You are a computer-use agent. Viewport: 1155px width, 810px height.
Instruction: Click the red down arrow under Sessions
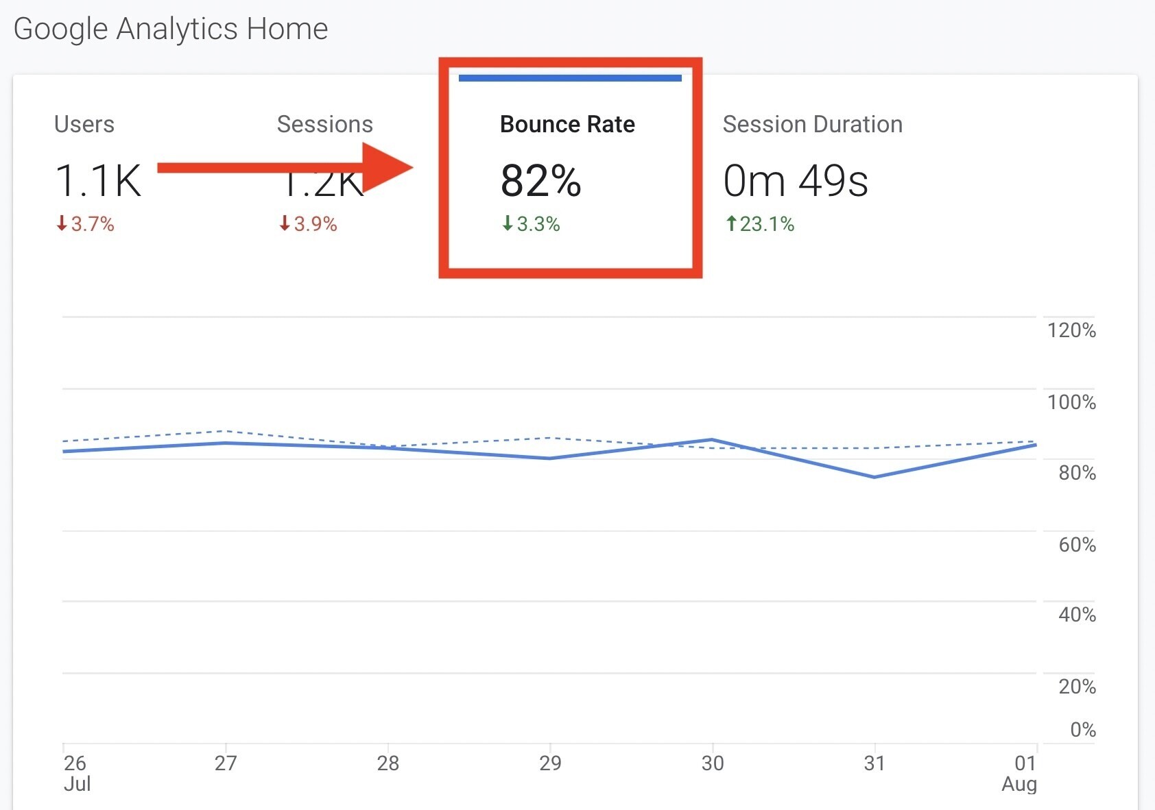point(284,224)
